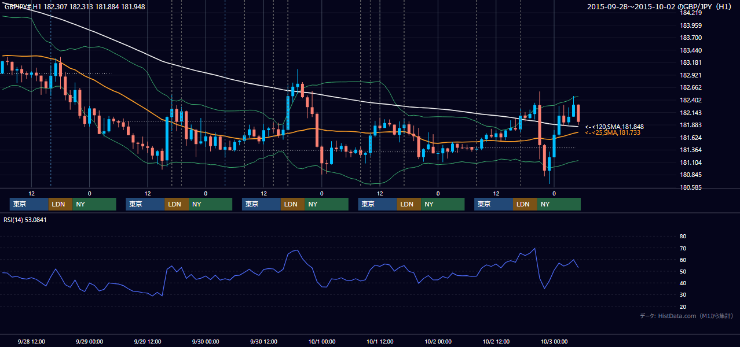Screen dimensions: 740x347
Task: Click price axis label 183.181
Action: (690, 62)
